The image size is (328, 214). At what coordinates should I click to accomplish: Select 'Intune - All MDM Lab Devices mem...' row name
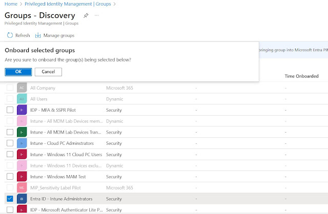point(67,121)
